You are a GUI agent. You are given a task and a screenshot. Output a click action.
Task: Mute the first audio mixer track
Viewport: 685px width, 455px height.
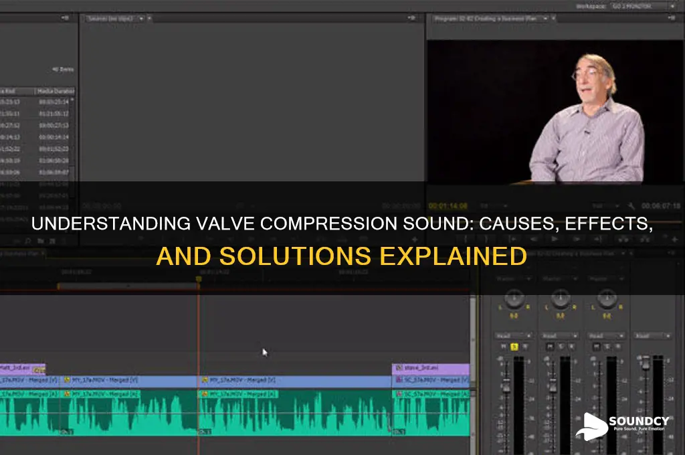(503, 347)
